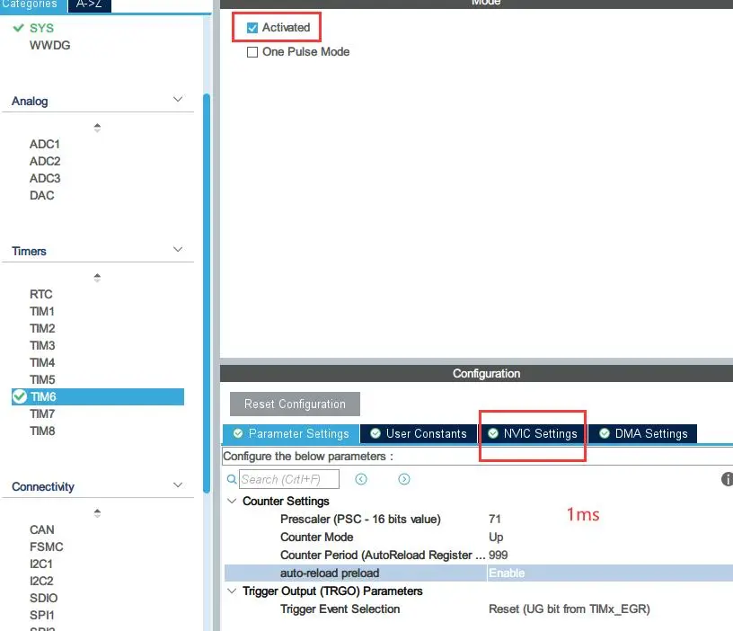Click the parameter search input field

289,480
